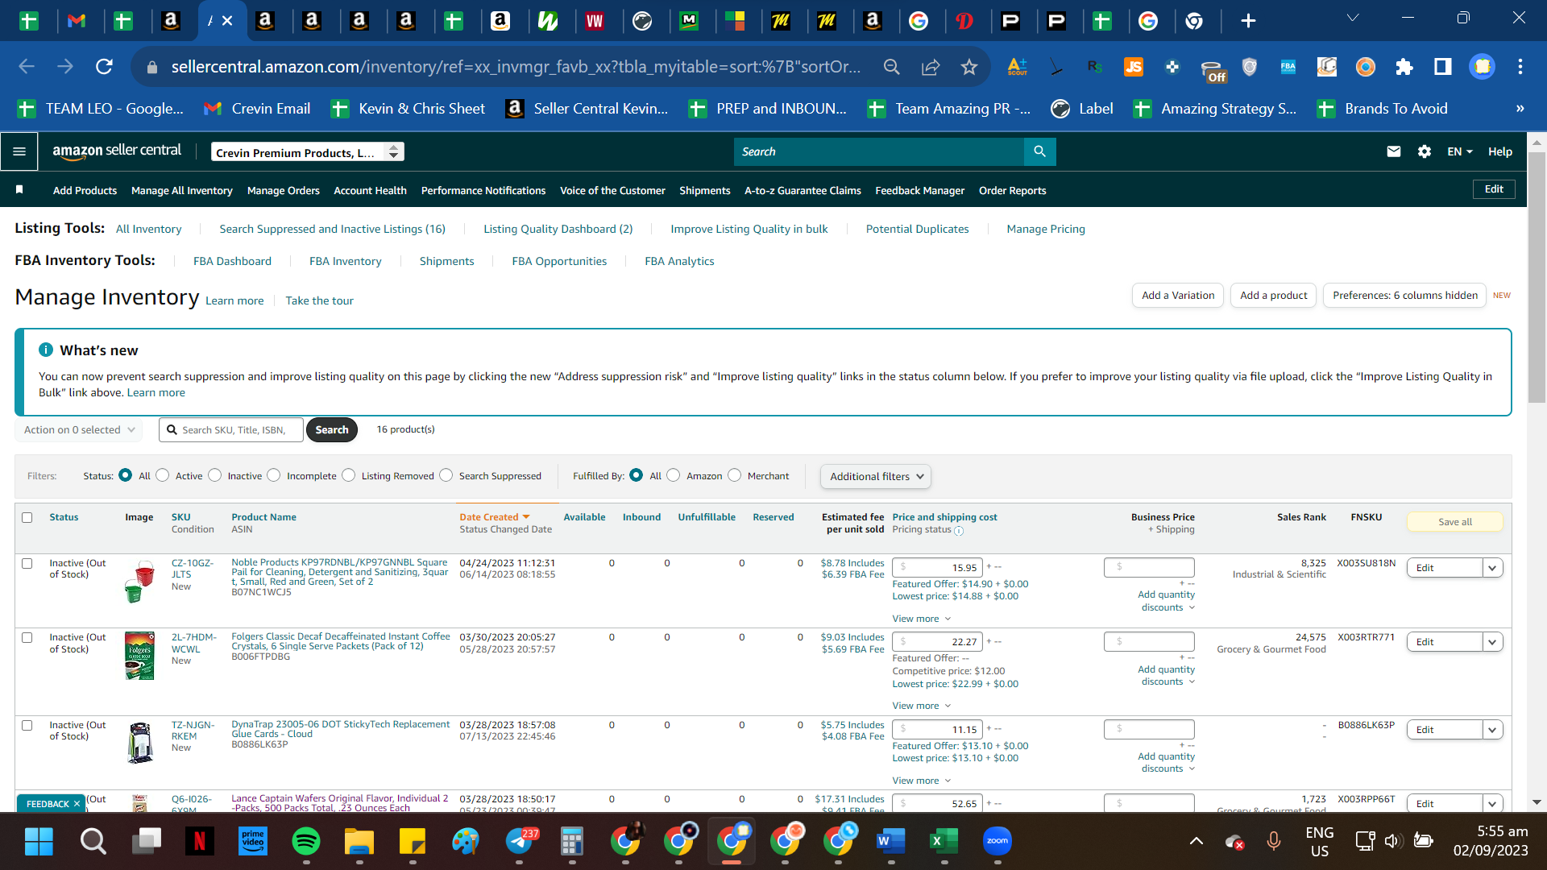Check the Folgers Decaf Coffee row checkbox
Viewport: 1547px width, 870px height.
click(x=27, y=637)
